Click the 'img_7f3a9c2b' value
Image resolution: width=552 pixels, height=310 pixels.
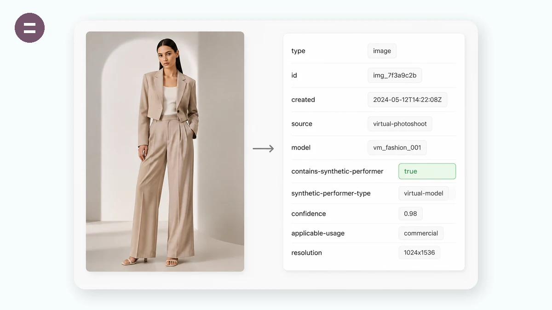[395, 75]
